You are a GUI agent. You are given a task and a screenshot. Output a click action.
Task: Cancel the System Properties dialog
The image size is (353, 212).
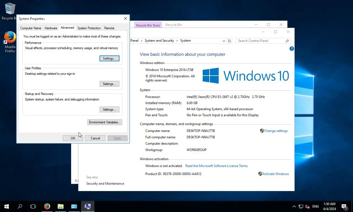tap(95, 138)
